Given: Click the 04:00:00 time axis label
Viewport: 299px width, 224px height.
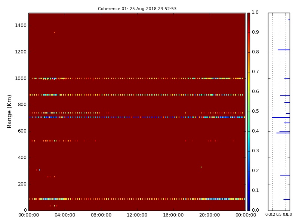Looking at the screenshot, I should coord(65,215).
